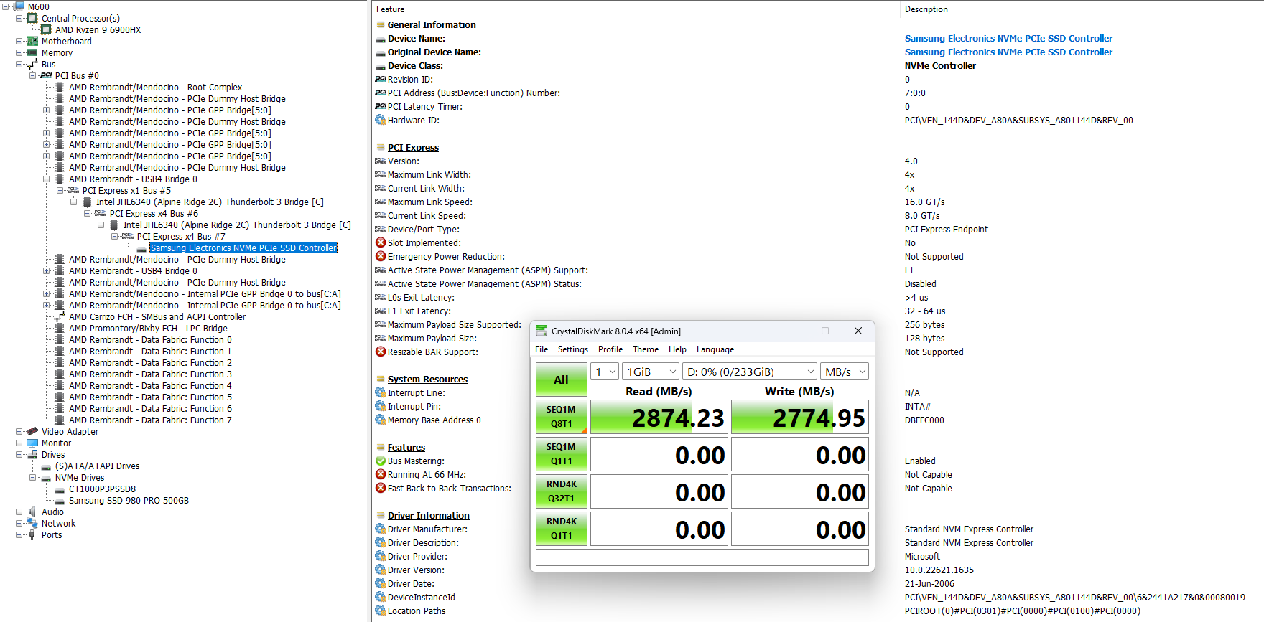Screen dimensions: 1264x622
Task: Click the CT1000P3PSSD8 drive icon
Action: [x=60, y=489]
